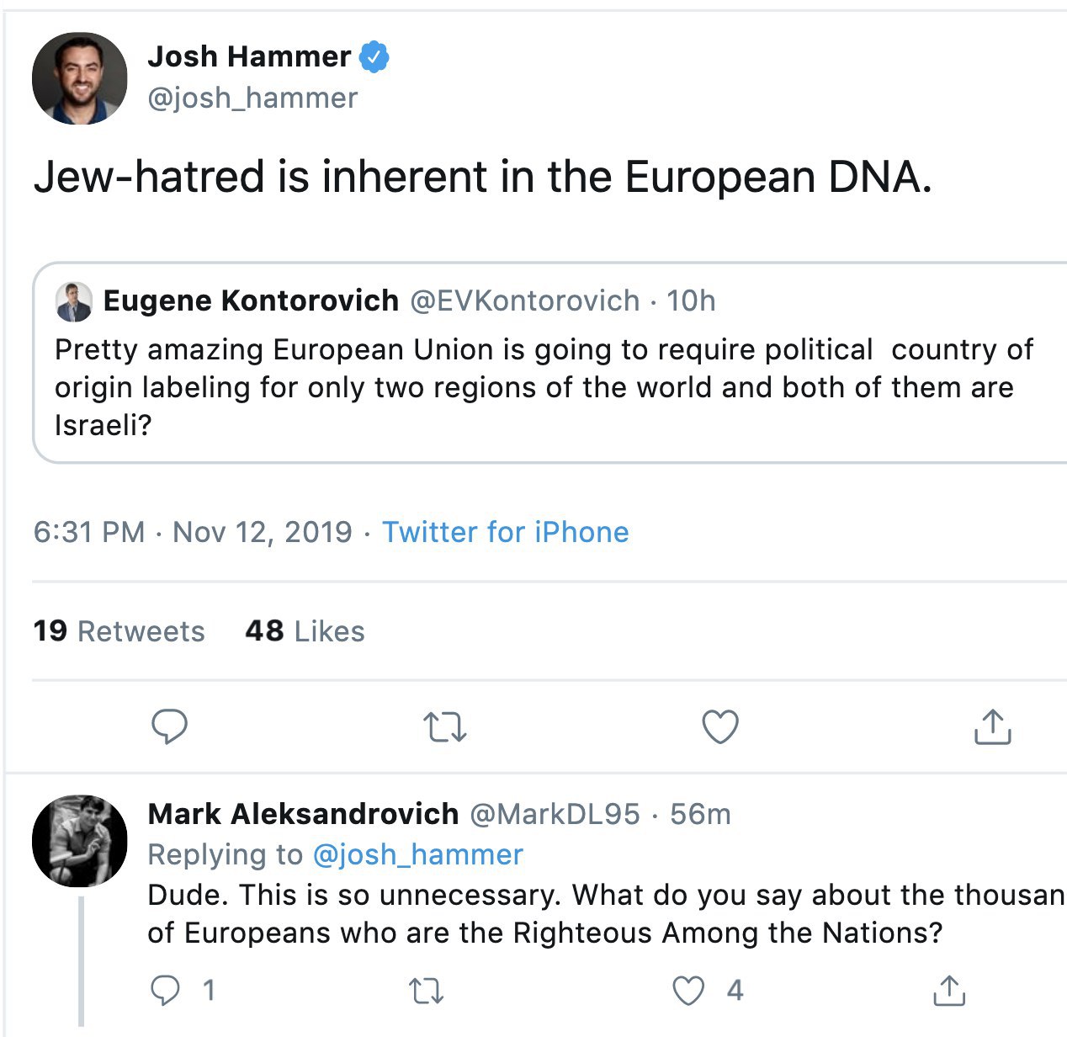Open Josh Hammer's profile picture
Screen dimensions: 1067x1037
(x=80, y=79)
